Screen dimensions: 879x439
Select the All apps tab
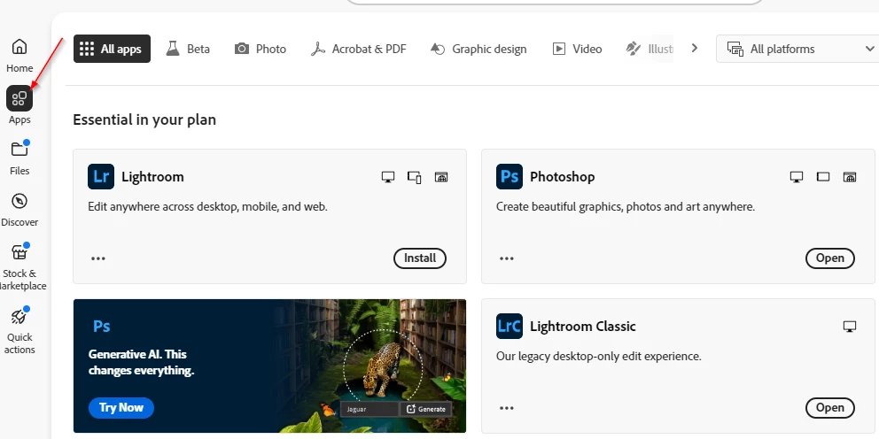112,49
